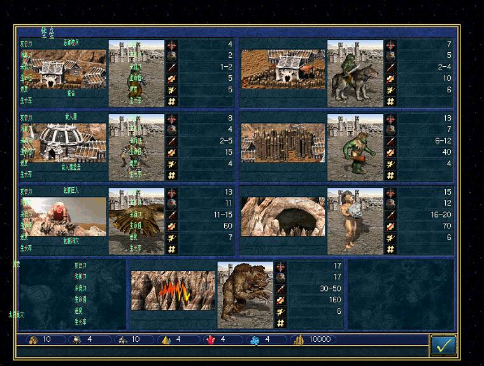Click the gold amount 10000
This screenshot has width=484, height=366.
coord(320,339)
